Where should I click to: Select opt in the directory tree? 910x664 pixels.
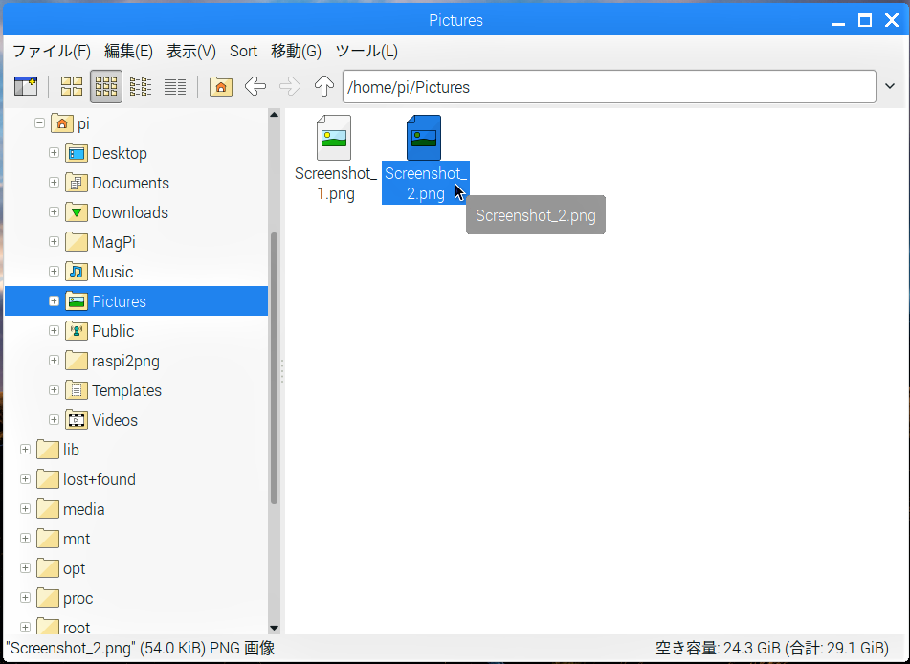pos(75,568)
